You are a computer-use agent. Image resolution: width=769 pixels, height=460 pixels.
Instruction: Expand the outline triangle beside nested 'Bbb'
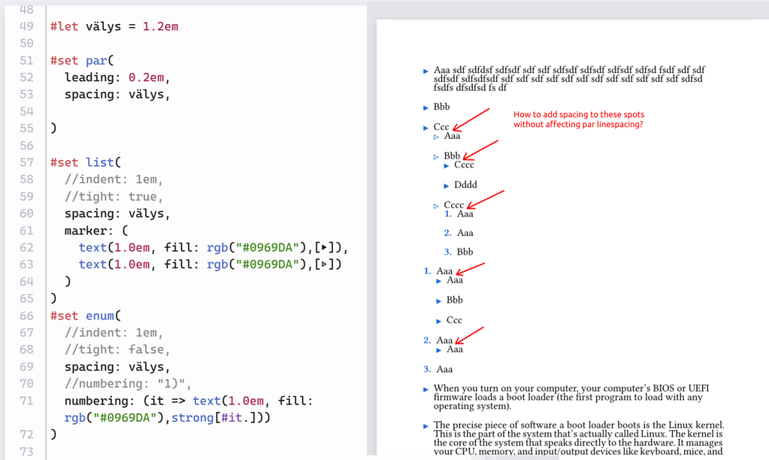pos(436,156)
